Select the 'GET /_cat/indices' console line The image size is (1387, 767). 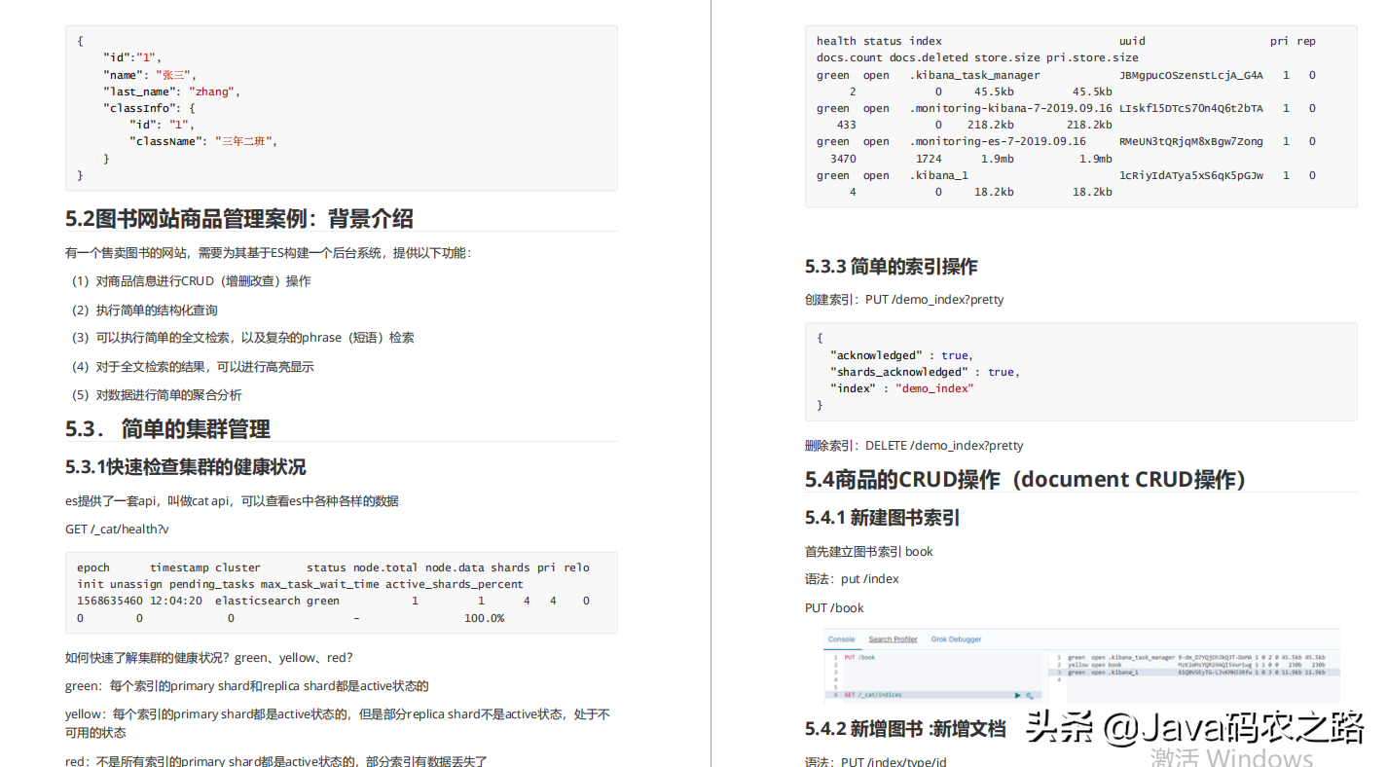click(x=873, y=695)
